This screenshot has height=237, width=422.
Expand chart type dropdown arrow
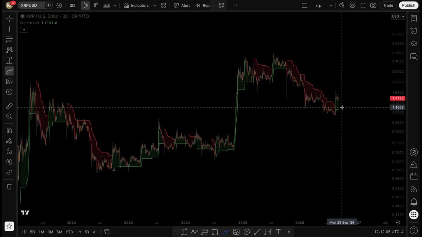pyautogui.click(x=115, y=5)
